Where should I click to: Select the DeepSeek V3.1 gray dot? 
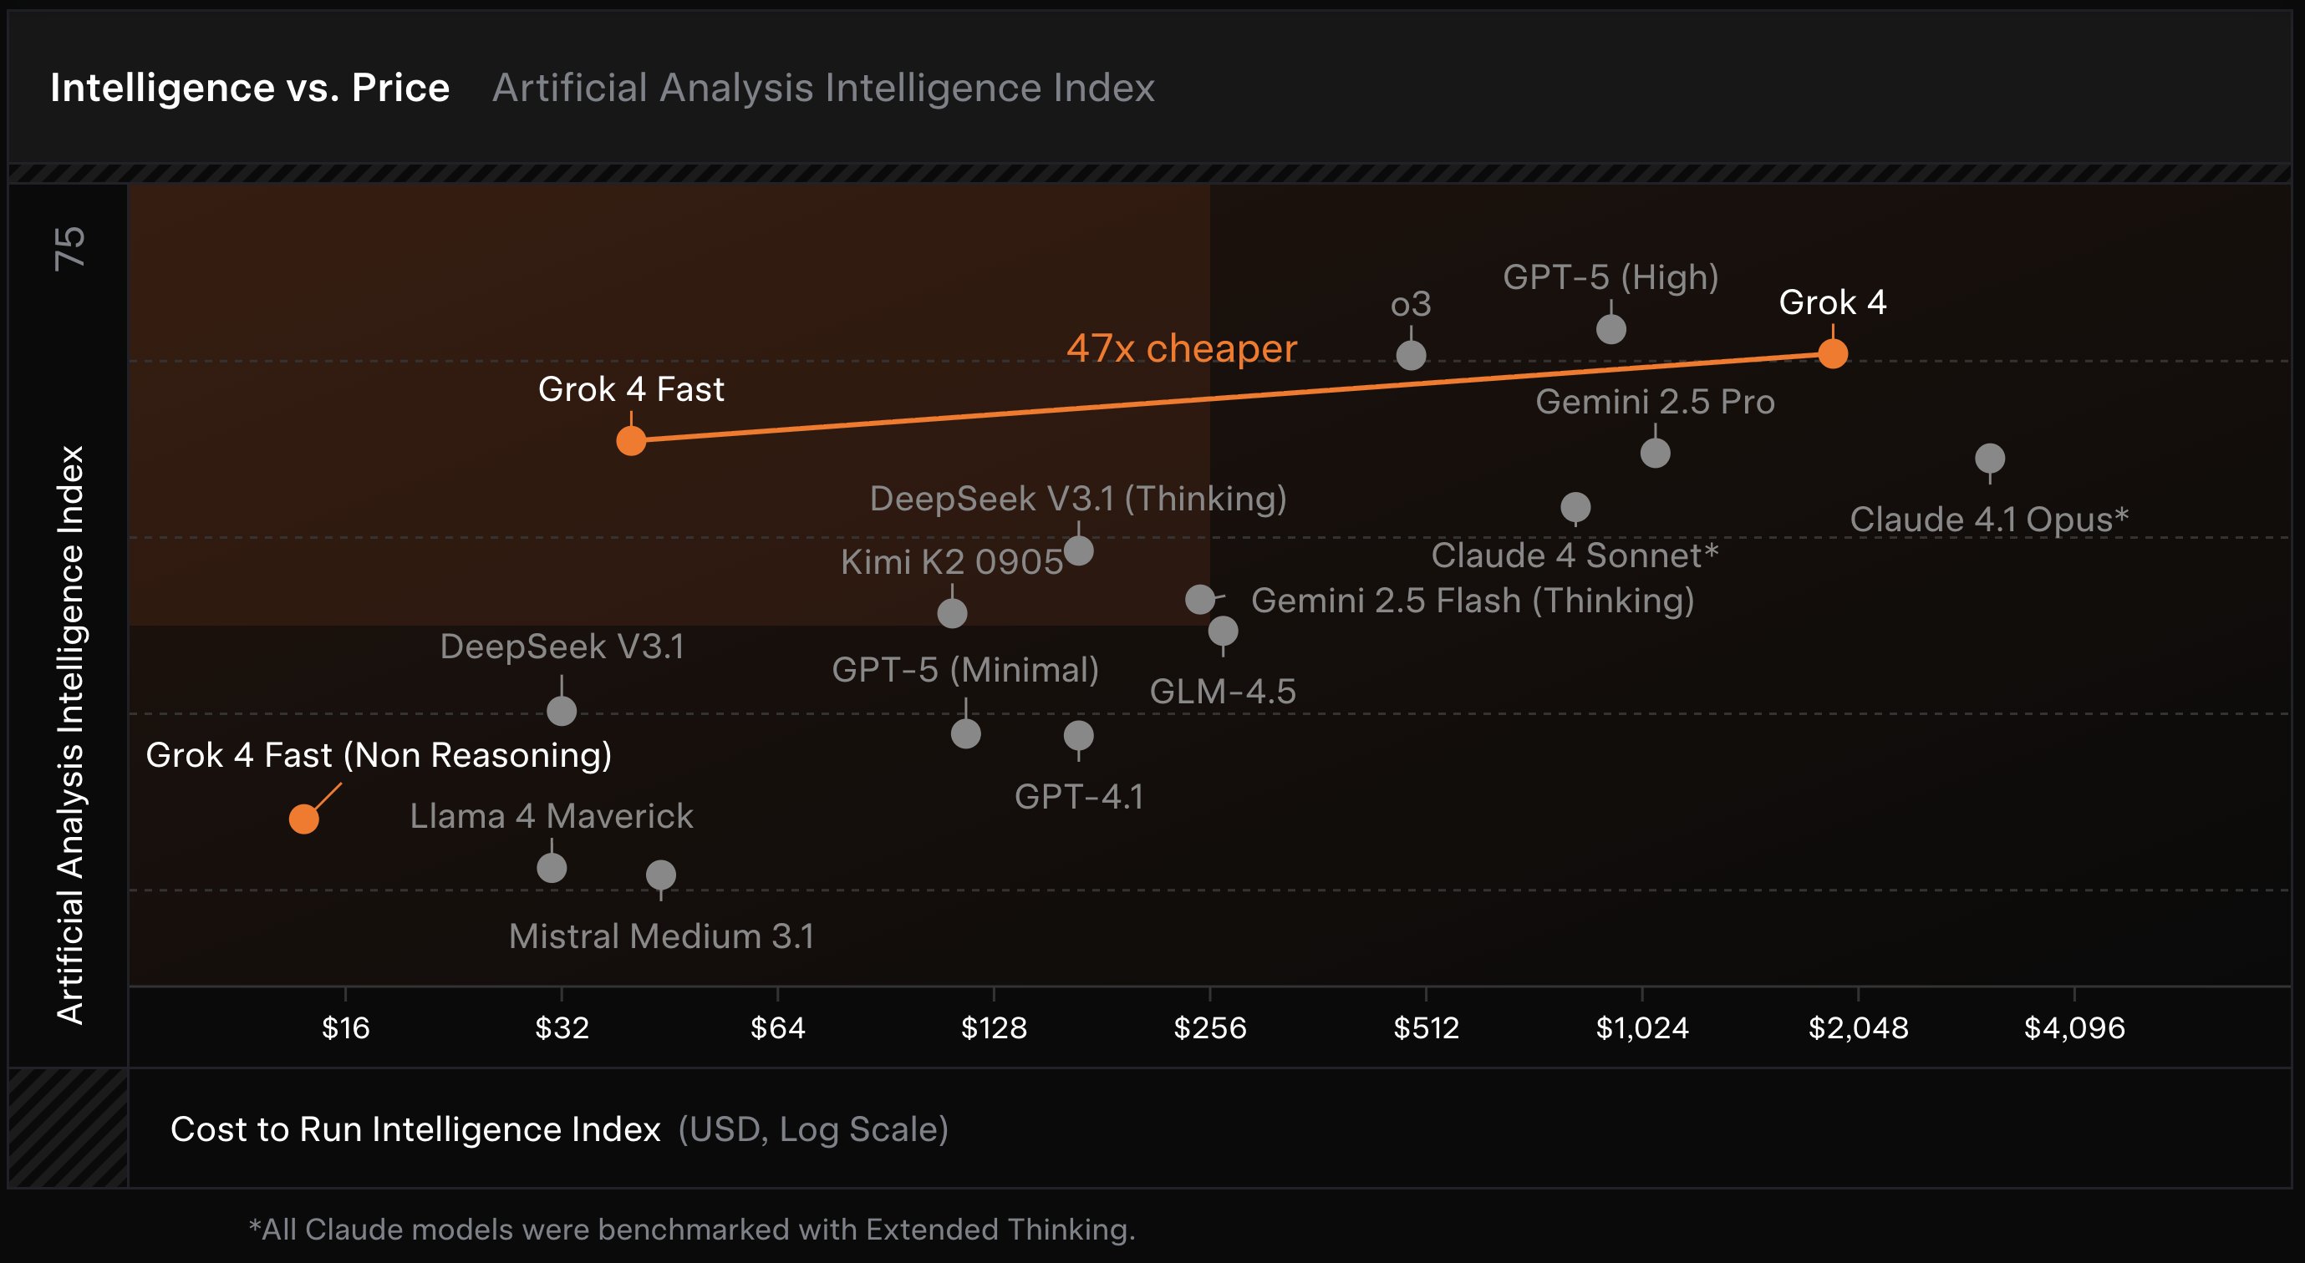pyautogui.click(x=561, y=711)
